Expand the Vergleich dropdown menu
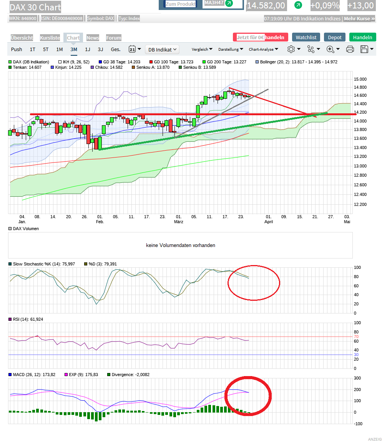 pyautogui.click(x=202, y=49)
